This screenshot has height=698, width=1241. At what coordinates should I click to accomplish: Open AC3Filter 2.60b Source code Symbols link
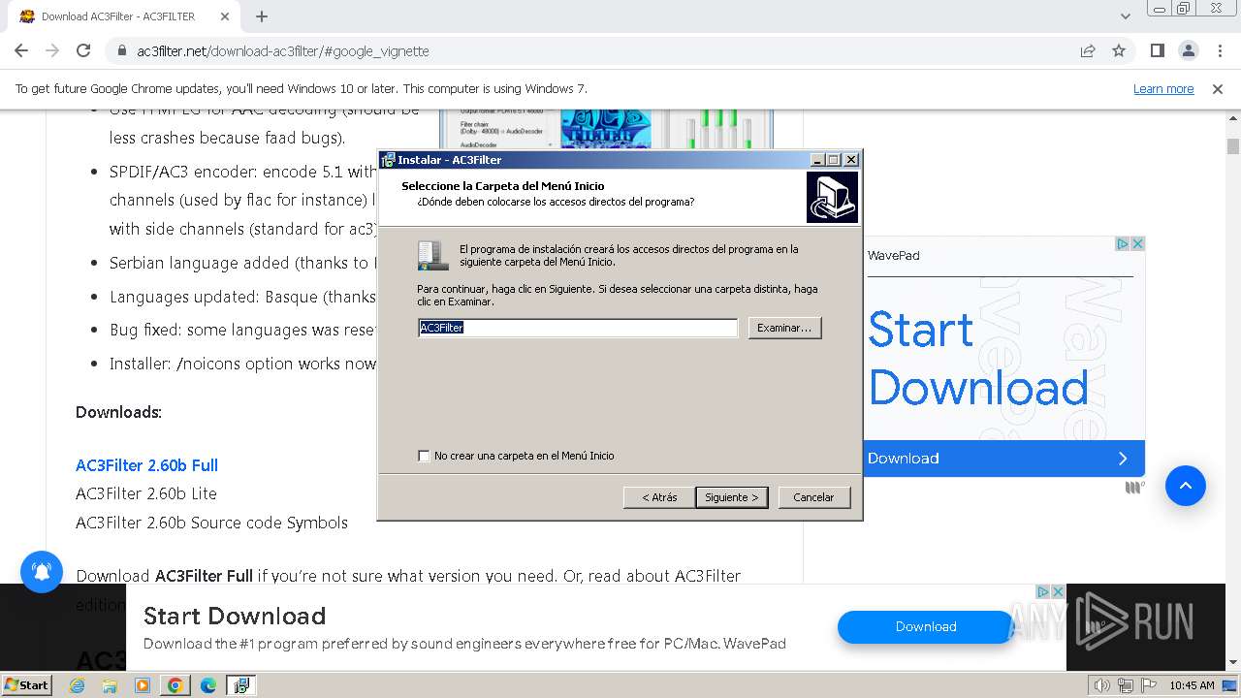point(211,523)
